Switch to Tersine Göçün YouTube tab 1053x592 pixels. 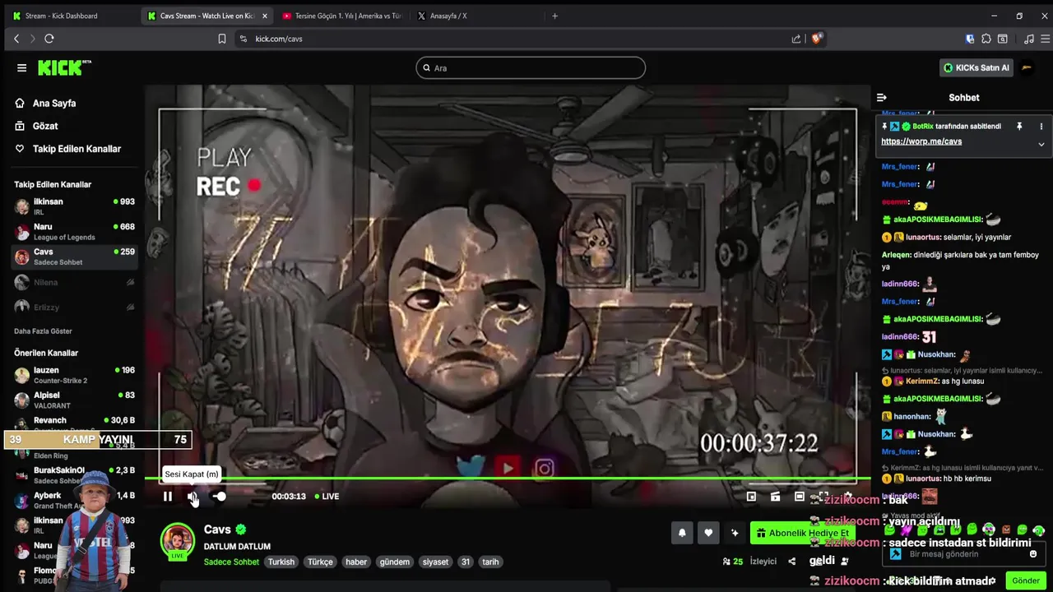pyautogui.click(x=342, y=16)
